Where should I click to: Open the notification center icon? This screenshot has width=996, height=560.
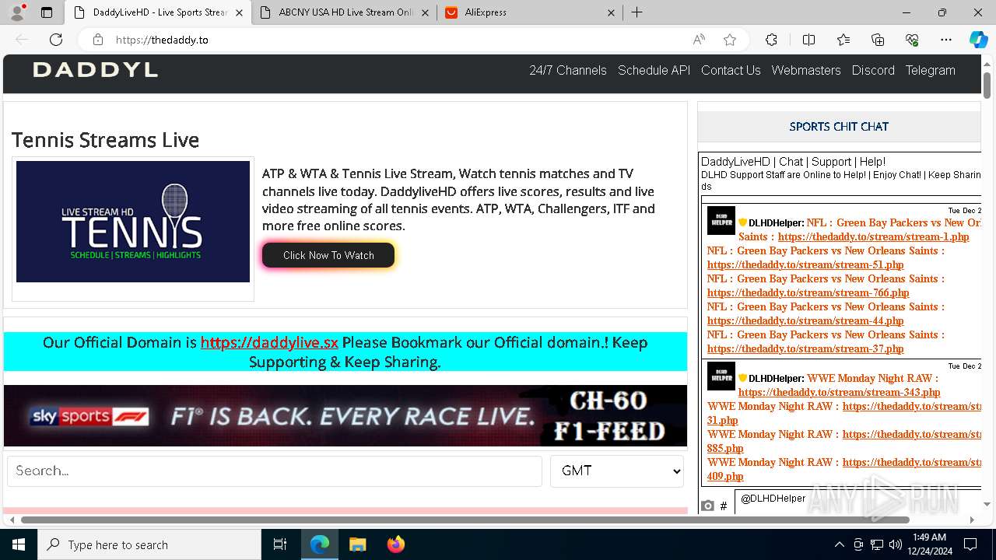coord(970,544)
